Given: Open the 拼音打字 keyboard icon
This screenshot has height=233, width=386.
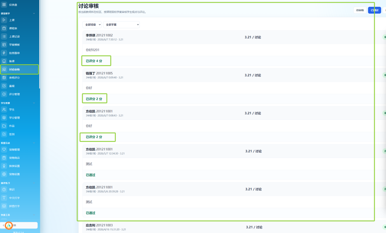Looking at the screenshot, I should point(4,206).
